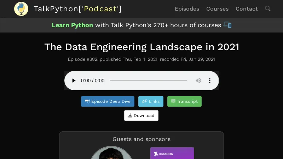Screen dimensions: 283x159
Task: Click the Talk Python microphone logo icon
Action: coord(21,9)
